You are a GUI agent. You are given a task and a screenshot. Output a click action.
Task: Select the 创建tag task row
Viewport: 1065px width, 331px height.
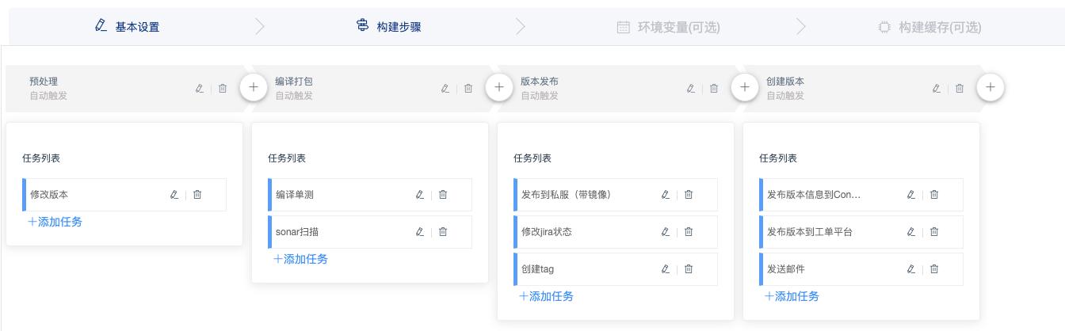(x=616, y=269)
